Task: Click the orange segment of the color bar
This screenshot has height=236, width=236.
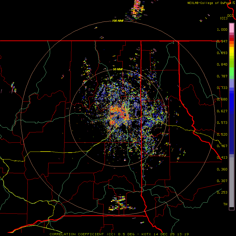Action: tap(232, 45)
